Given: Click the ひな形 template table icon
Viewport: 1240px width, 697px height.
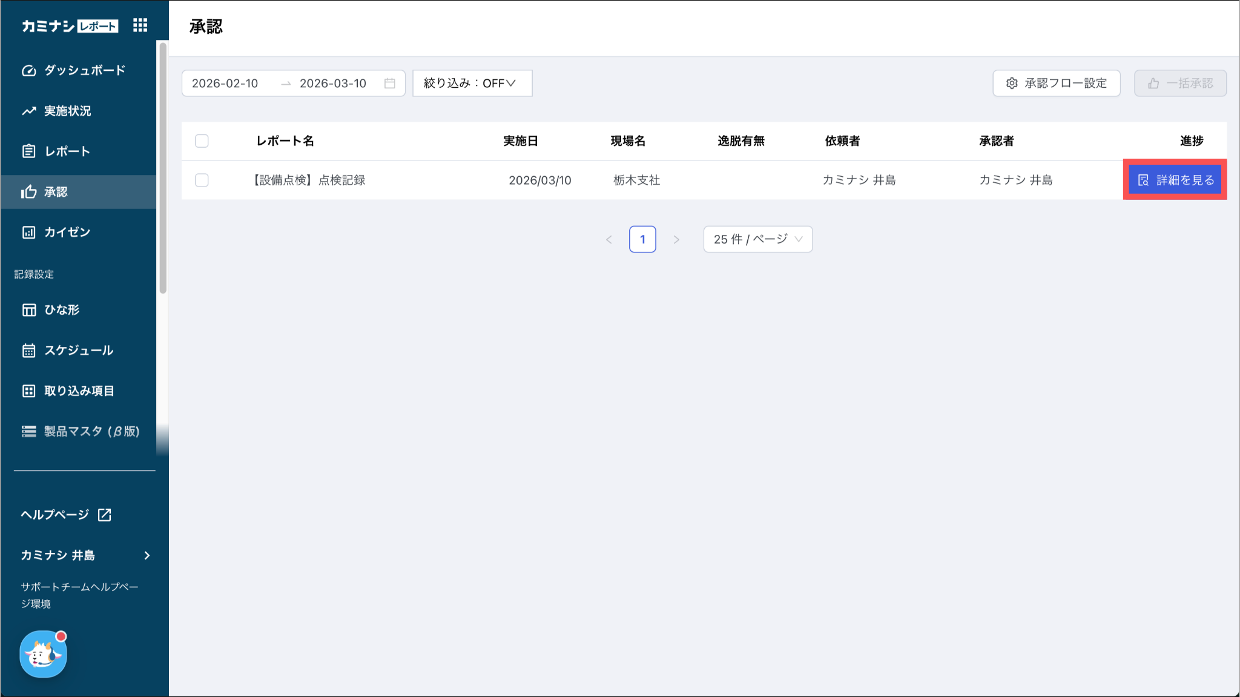Looking at the screenshot, I should pos(29,310).
